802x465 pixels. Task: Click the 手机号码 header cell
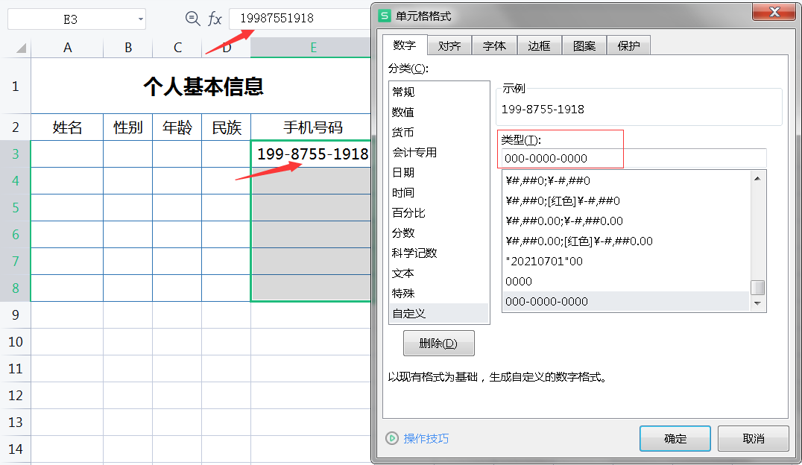click(311, 127)
